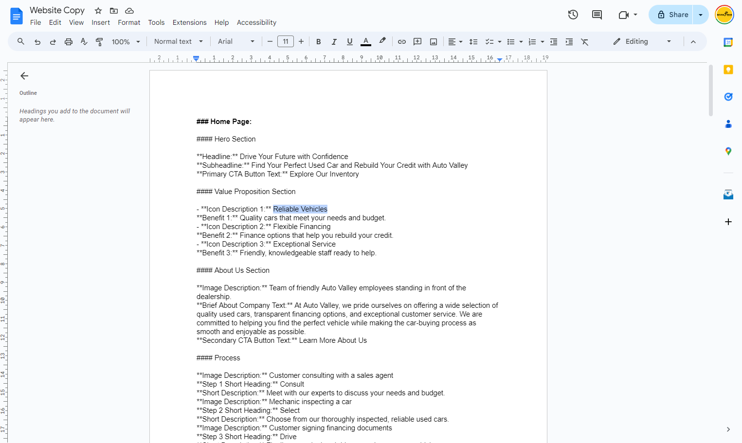Open Google Tasks side panel
742x443 pixels.
pyautogui.click(x=728, y=97)
